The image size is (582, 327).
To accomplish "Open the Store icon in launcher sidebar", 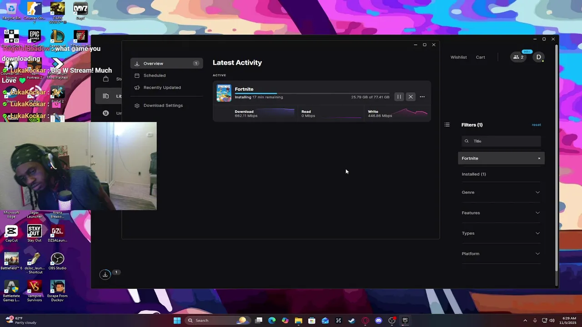I will point(106,79).
